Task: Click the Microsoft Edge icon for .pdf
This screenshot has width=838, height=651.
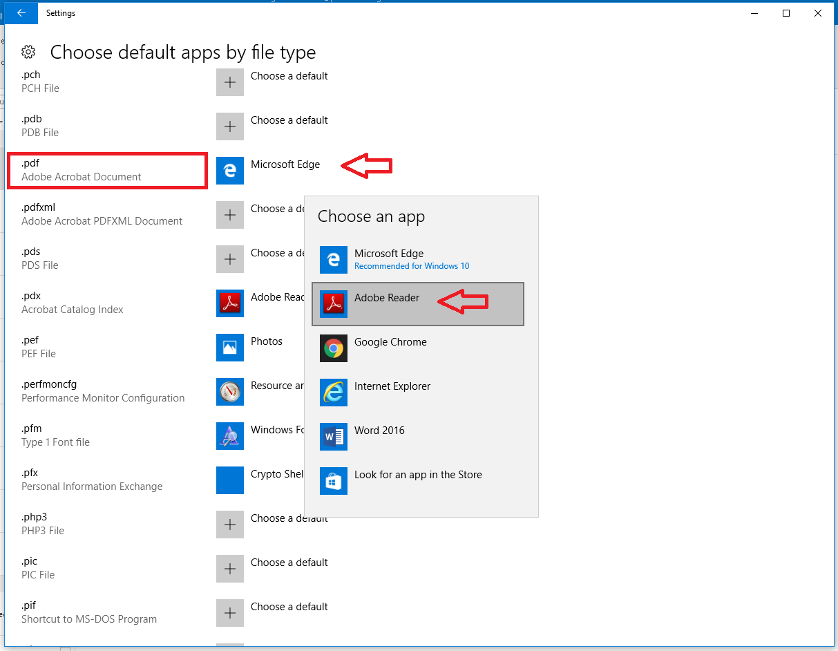Action: [x=230, y=171]
